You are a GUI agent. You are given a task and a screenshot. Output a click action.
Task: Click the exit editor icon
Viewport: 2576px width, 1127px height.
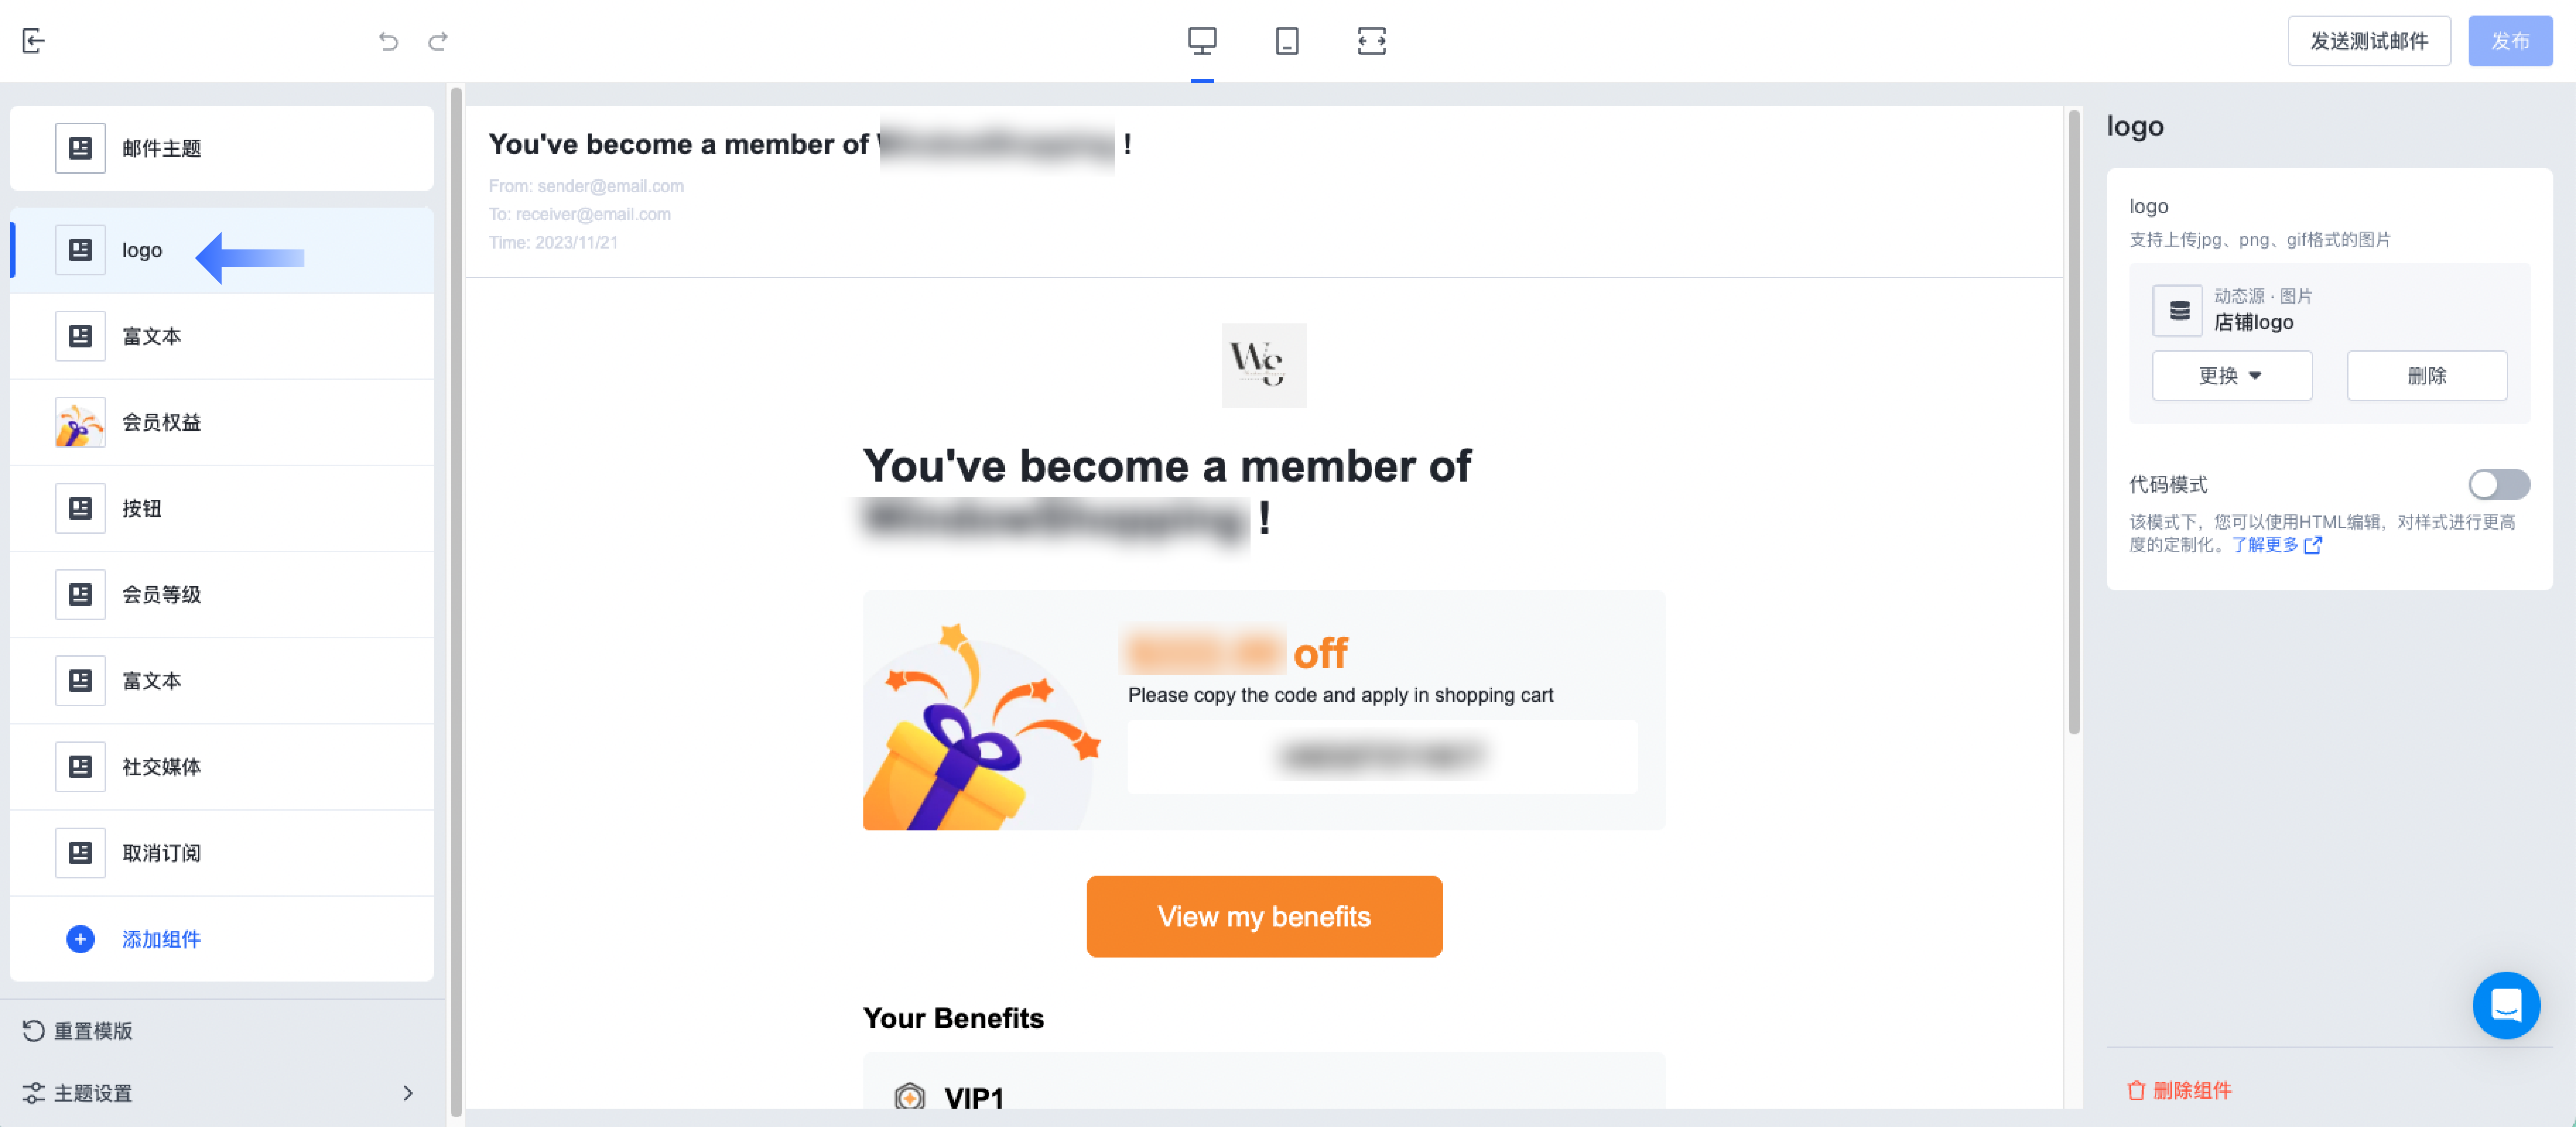coord(33,41)
